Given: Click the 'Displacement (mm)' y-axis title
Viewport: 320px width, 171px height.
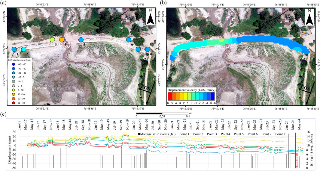Looking at the screenshot, I should (x=10, y=150).
